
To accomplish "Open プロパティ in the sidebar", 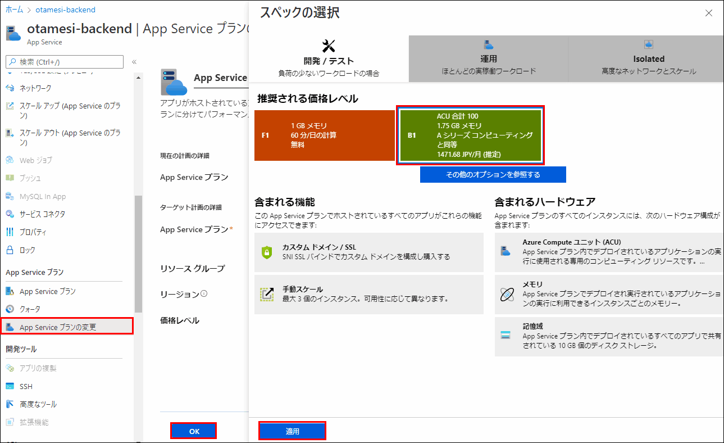I will [33, 232].
